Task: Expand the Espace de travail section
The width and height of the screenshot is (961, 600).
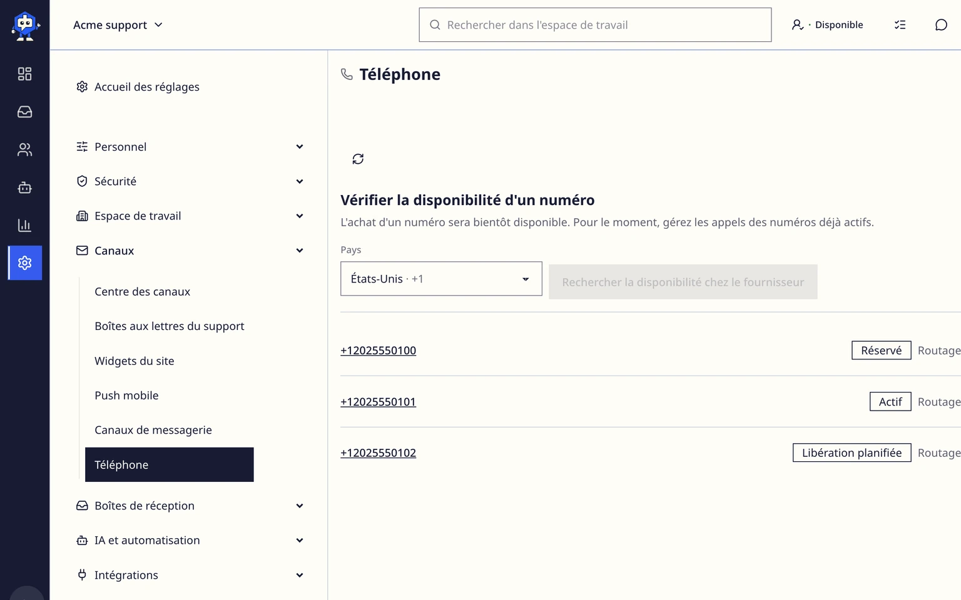Action: tap(190, 216)
